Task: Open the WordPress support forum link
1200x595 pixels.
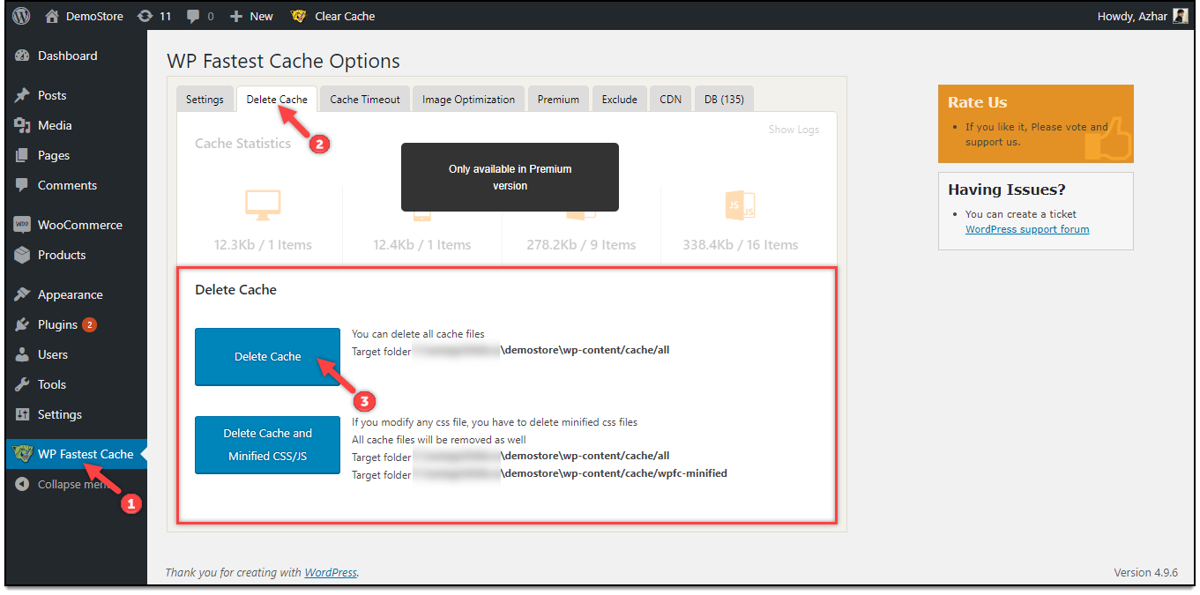Action: pyautogui.click(x=1027, y=229)
